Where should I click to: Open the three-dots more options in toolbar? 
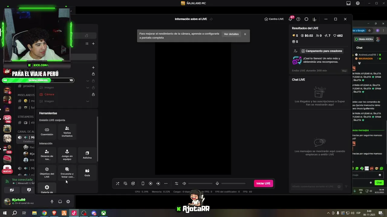(166, 183)
